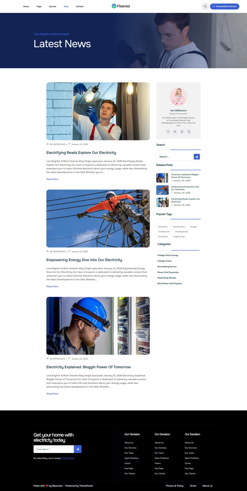Open the Service menu item
This screenshot has width=247, height=491.
point(52,6)
